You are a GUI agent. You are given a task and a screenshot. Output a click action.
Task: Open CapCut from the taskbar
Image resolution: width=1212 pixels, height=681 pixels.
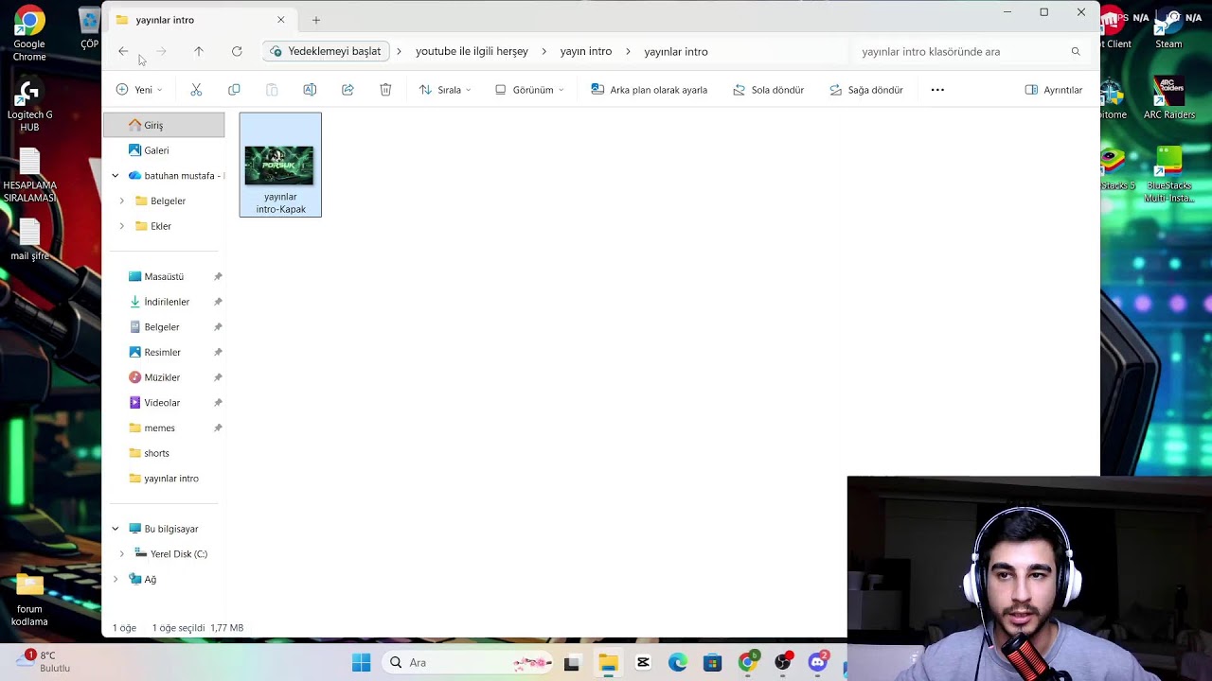(x=643, y=663)
